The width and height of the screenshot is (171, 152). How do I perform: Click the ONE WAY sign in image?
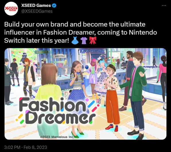[x=42, y=52]
